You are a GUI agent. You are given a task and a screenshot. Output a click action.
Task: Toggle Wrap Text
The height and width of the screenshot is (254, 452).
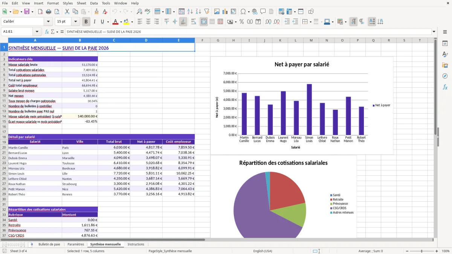(x=194, y=22)
